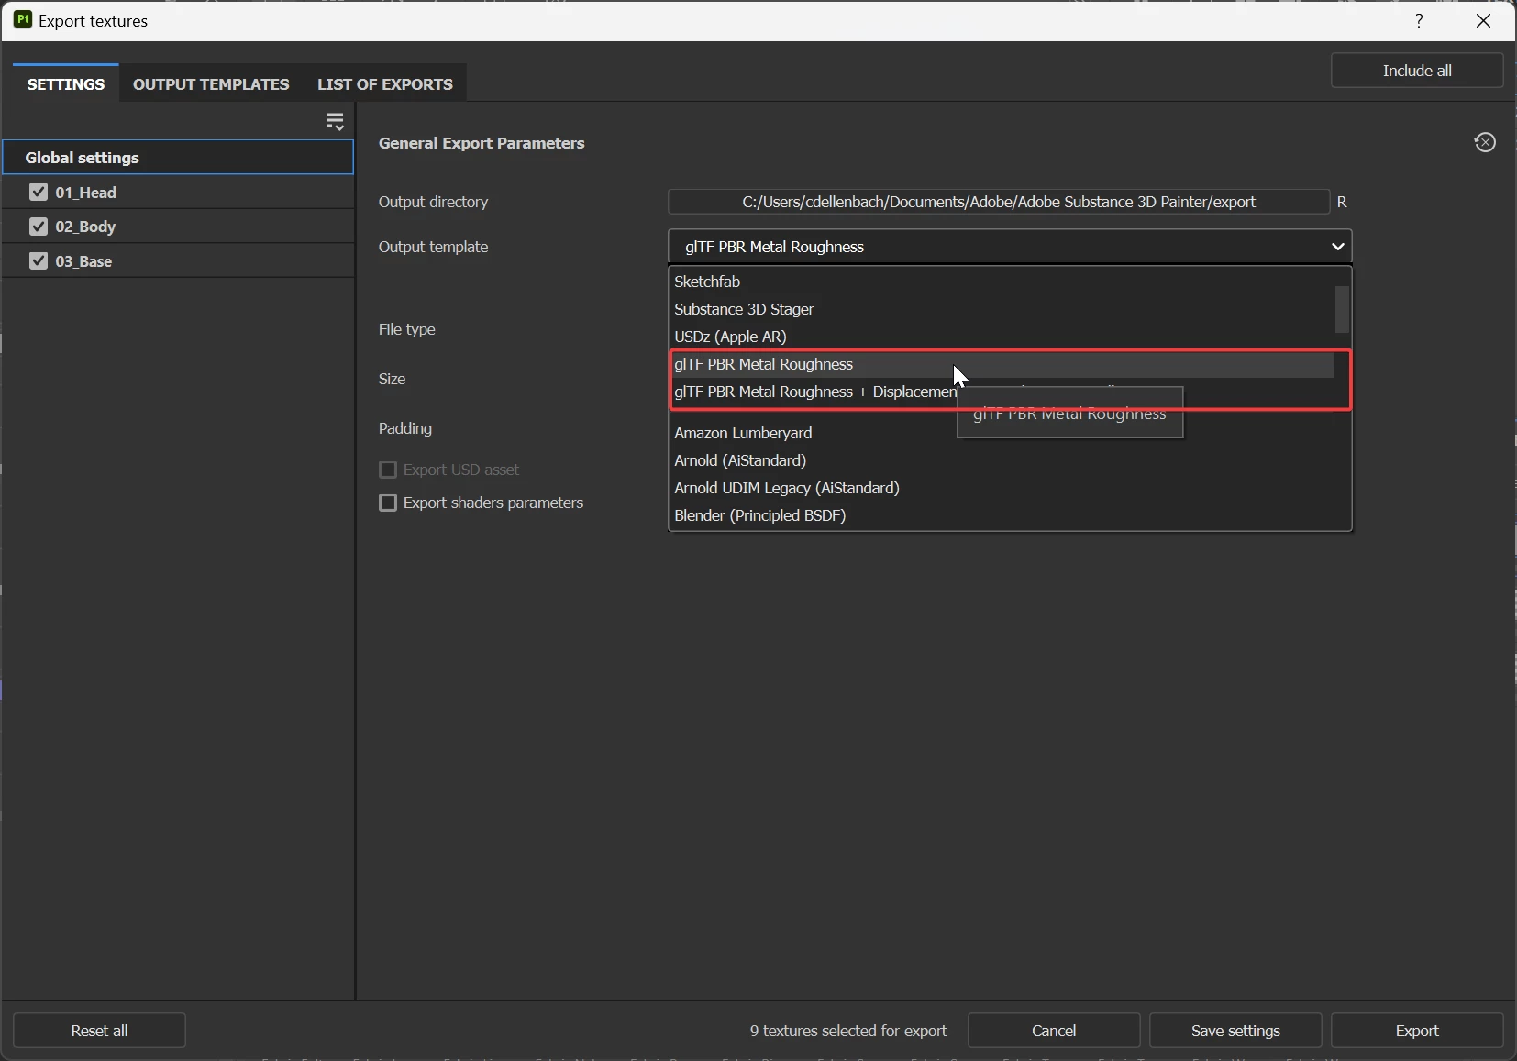Cancel the export dialog
This screenshot has height=1061, width=1517.
tap(1054, 1031)
